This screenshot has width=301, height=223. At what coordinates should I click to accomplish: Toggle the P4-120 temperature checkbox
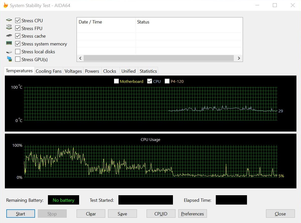[167, 81]
